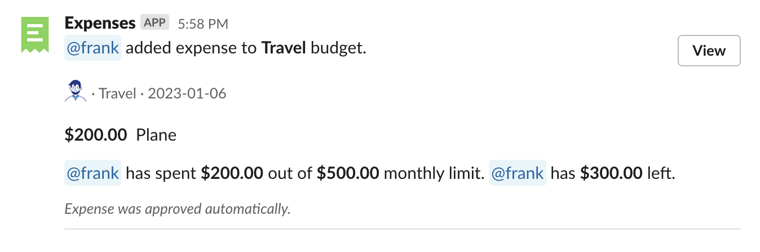The height and width of the screenshot is (252, 760).
Task: Click the @frank mention before "has spent"
Action: tap(92, 173)
